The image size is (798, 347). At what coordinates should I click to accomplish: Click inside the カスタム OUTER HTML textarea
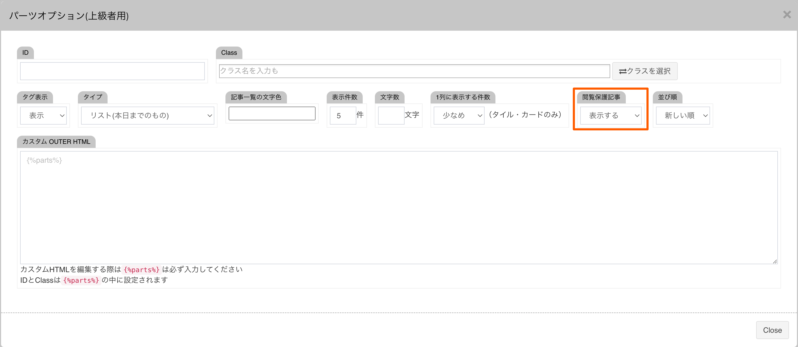pyautogui.click(x=399, y=208)
